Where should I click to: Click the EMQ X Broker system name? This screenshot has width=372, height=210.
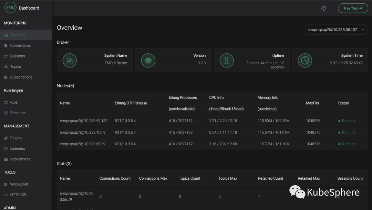116,63
